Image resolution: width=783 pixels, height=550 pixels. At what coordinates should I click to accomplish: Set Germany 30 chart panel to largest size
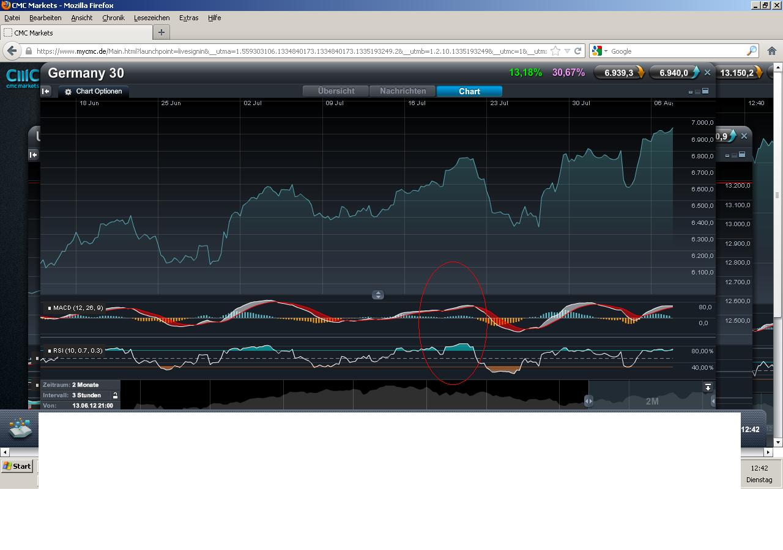pyautogui.click(x=705, y=91)
